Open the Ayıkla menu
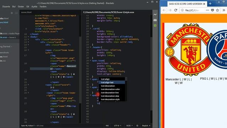Screen dimensions: 227x128 [34, 6]
